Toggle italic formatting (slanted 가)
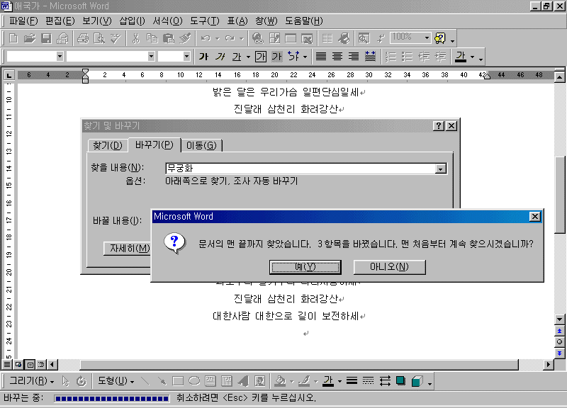 (220, 57)
